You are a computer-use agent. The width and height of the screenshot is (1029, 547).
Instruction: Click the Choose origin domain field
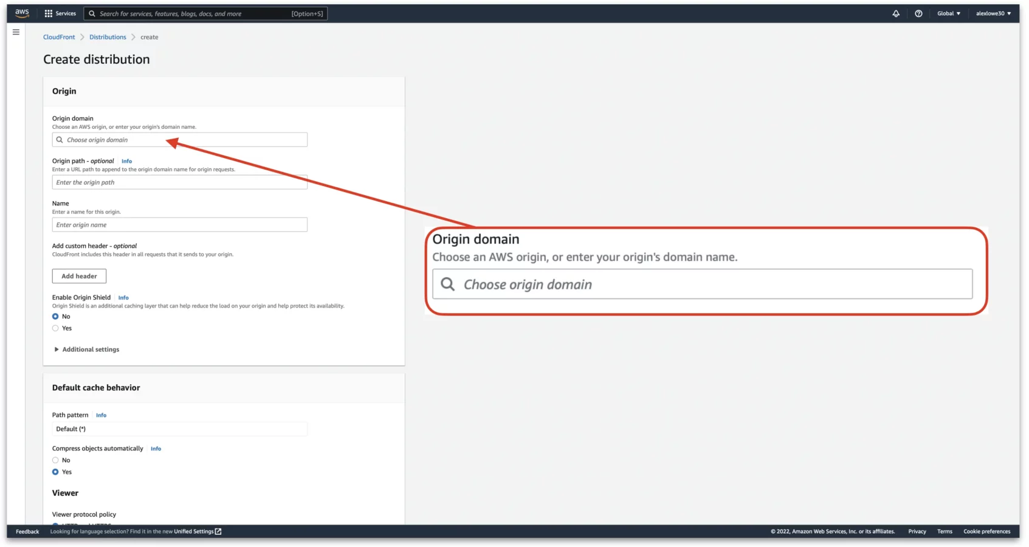(x=180, y=140)
